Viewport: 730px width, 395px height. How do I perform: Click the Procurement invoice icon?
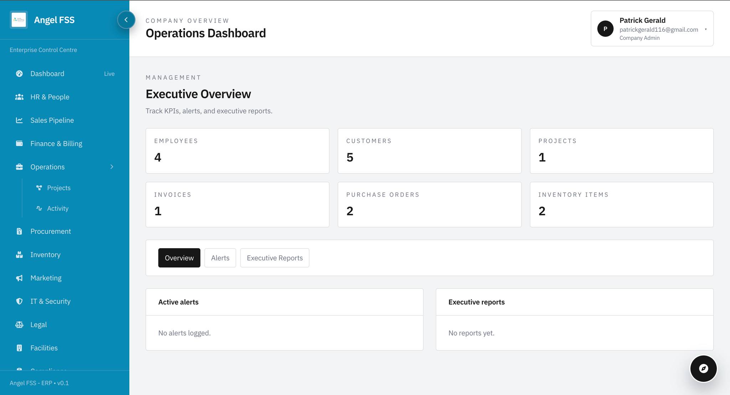click(19, 232)
